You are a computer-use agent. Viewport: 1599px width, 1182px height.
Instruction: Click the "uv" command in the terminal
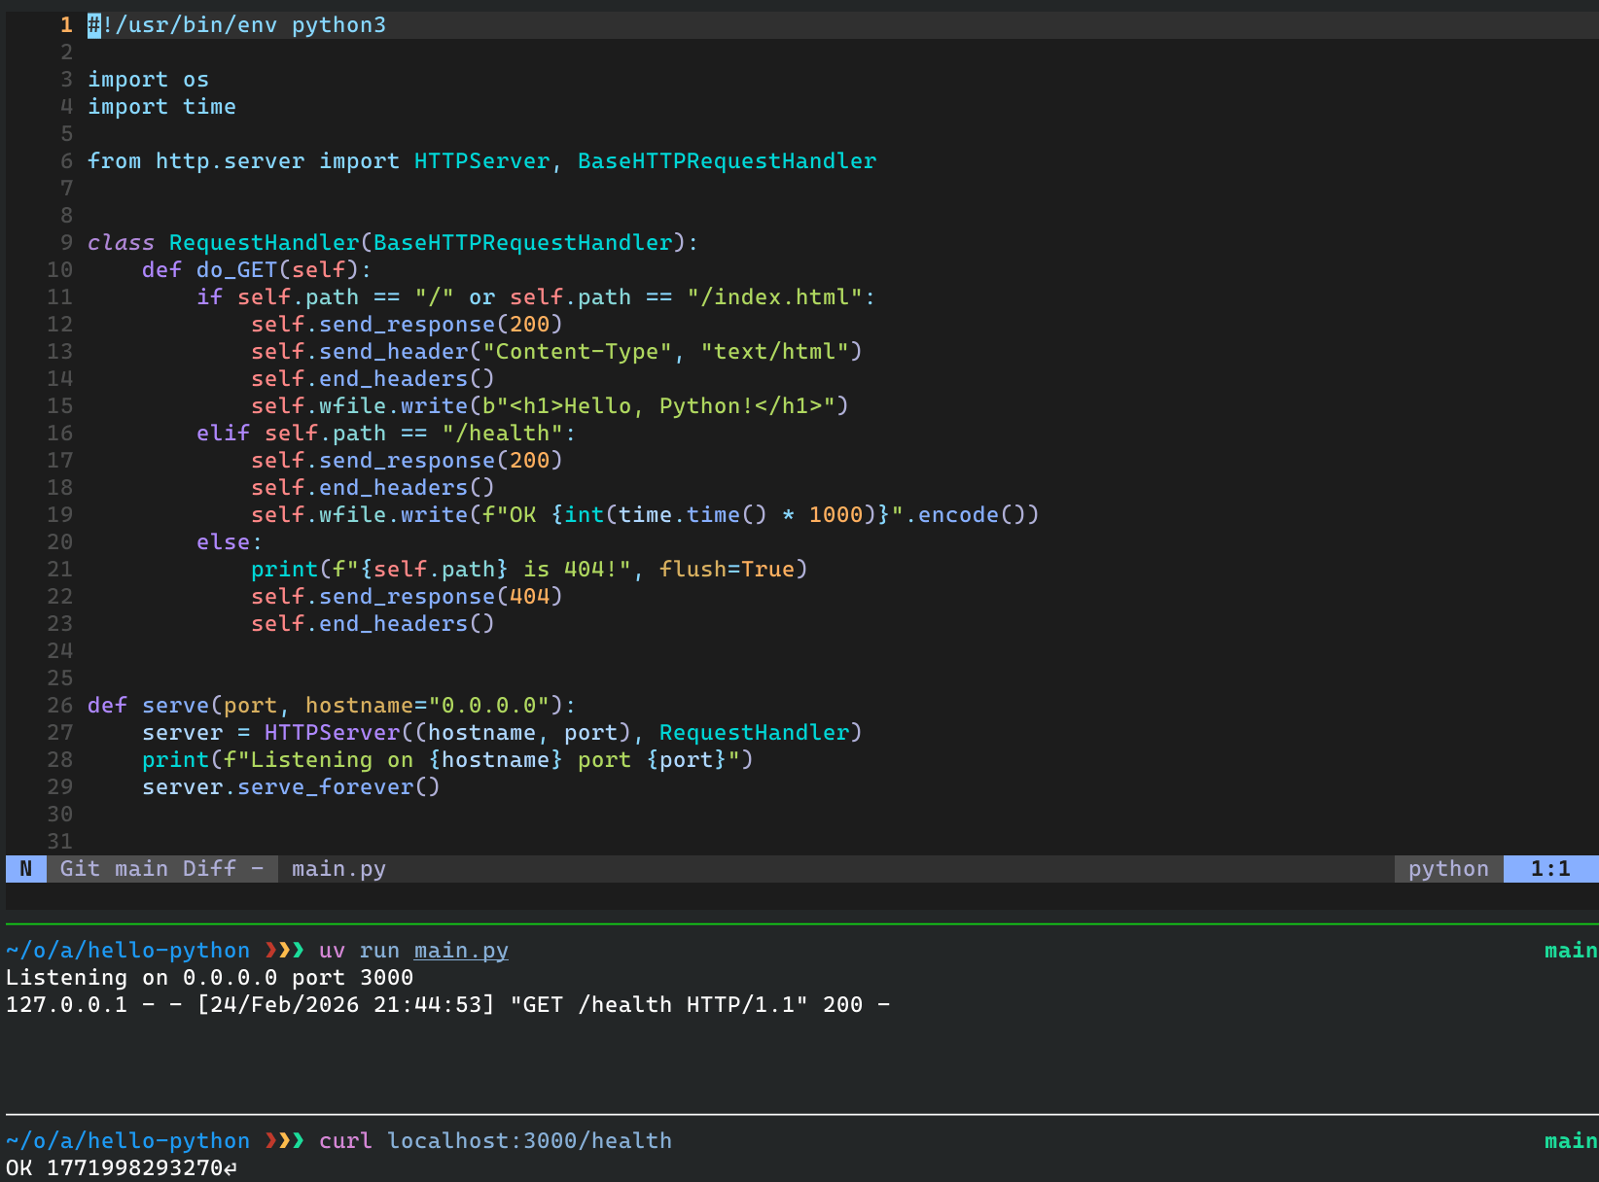tap(332, 951)
